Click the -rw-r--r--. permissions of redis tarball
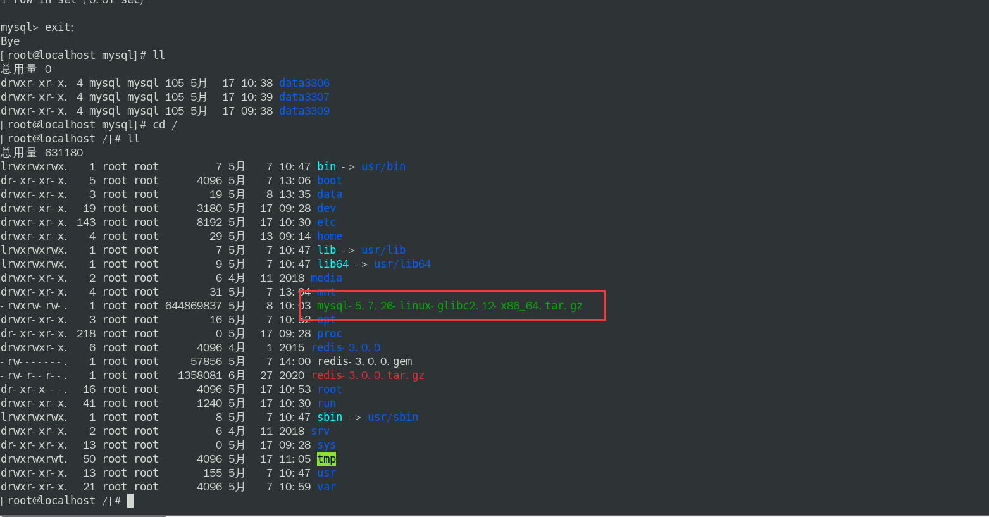This screenshot has width=989, height=517. (34, 375)
